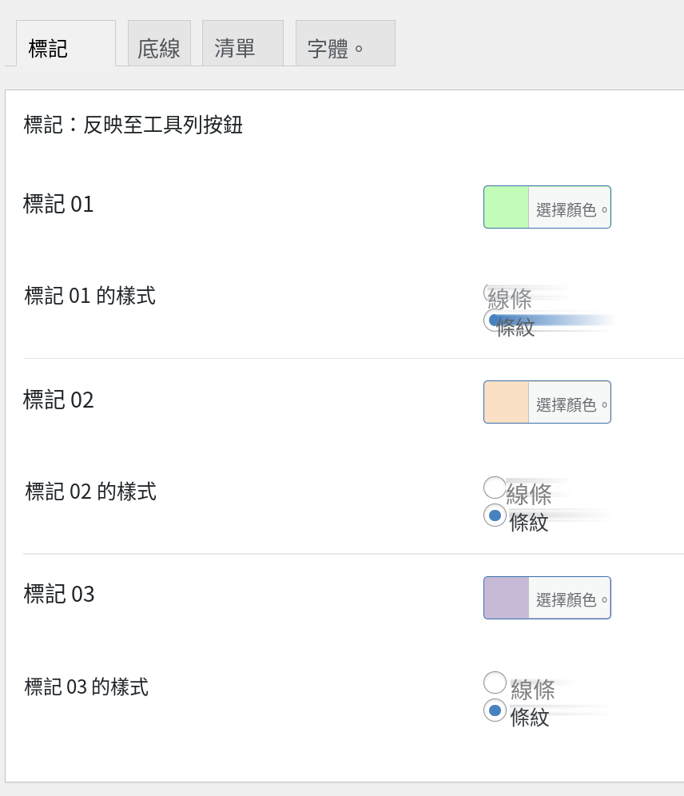The image size is (684, 796).
Task: Click the green color swatch for 標記 01
Action: tap(507, 207)
